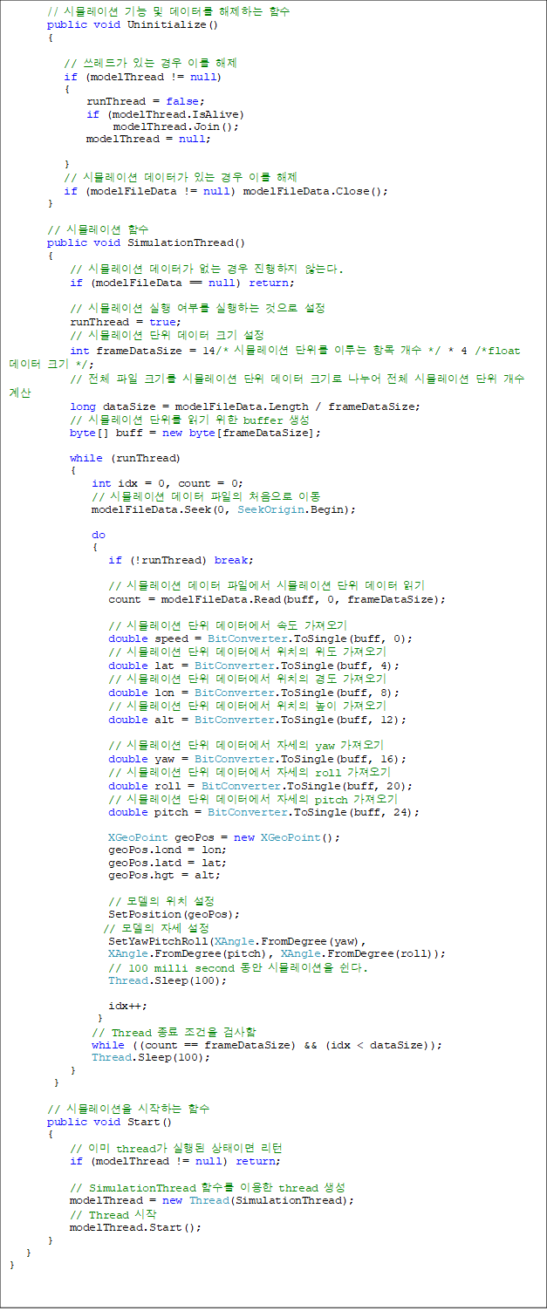Screen dimensions: 547x1311
Task: Click the 'double lon' declaration line
Action: click(x=254, y=693)
